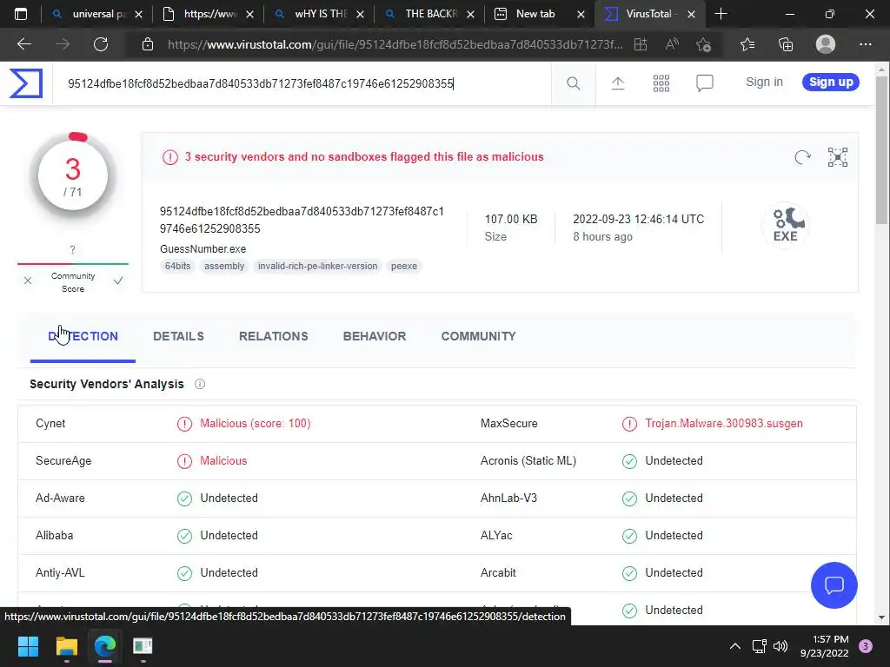Open Edge settings and more menu

(865, 44)
